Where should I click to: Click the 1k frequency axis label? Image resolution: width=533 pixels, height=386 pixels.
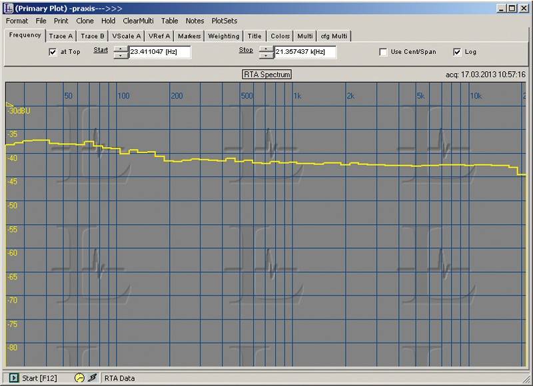pyautogui.click(x=297, y=96)
